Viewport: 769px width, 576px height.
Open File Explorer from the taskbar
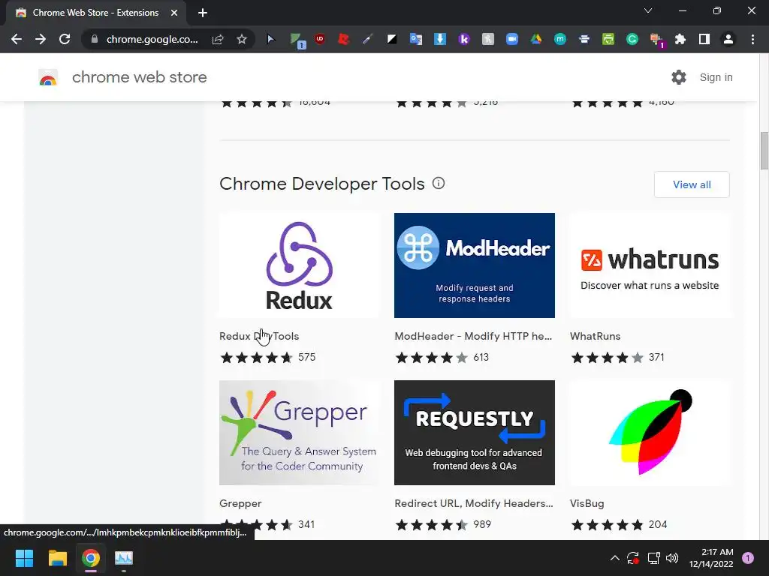[57, 558]
